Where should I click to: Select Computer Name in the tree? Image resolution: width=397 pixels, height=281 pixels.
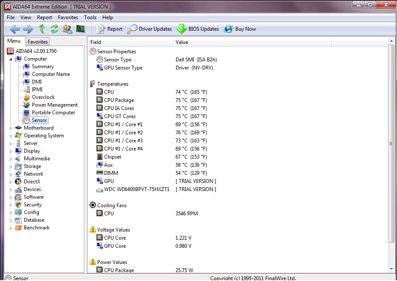coord(51,74)
